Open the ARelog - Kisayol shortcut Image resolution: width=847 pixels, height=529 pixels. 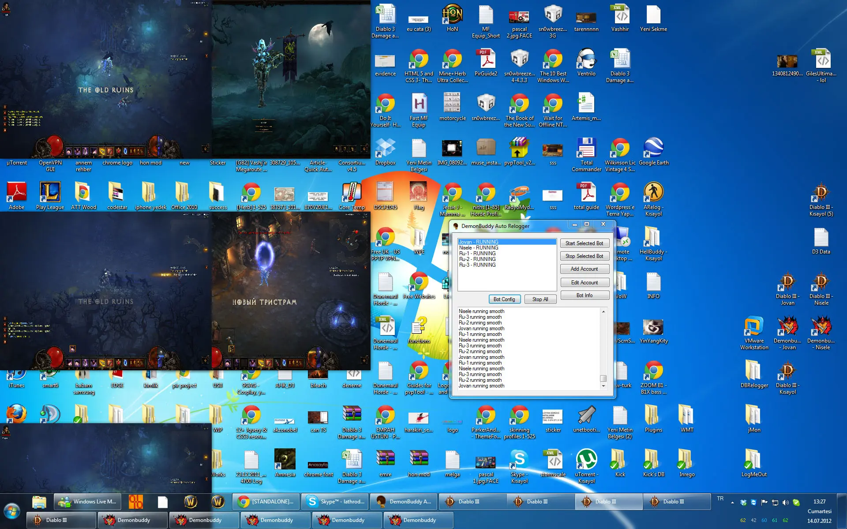coord(653,199)
